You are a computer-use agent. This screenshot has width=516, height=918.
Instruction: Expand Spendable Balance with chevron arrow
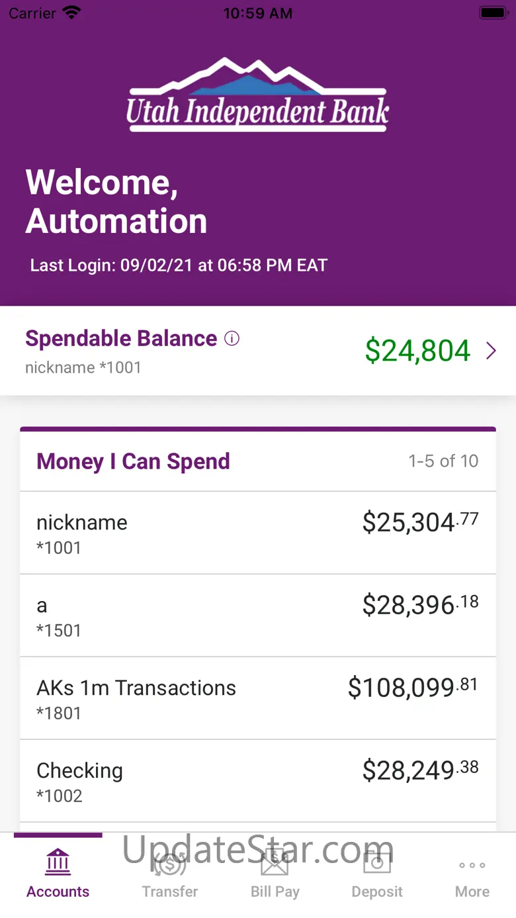coord(491,351)
